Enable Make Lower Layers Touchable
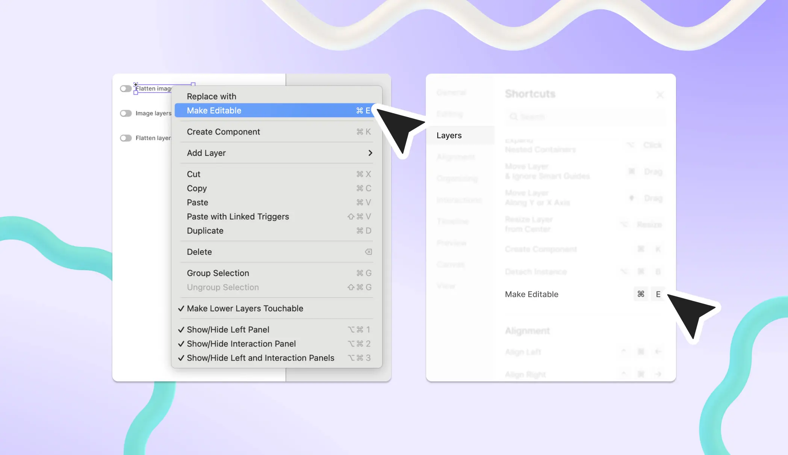Image resolution: width=788 pixels, height=455 pixels. pos(245,308)
